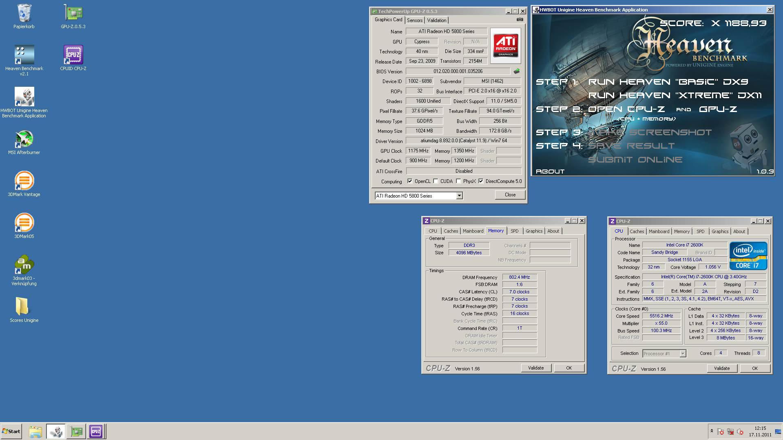
Task: Select the MSI Afterburner desktop shortcut
Action: (24, 142)
